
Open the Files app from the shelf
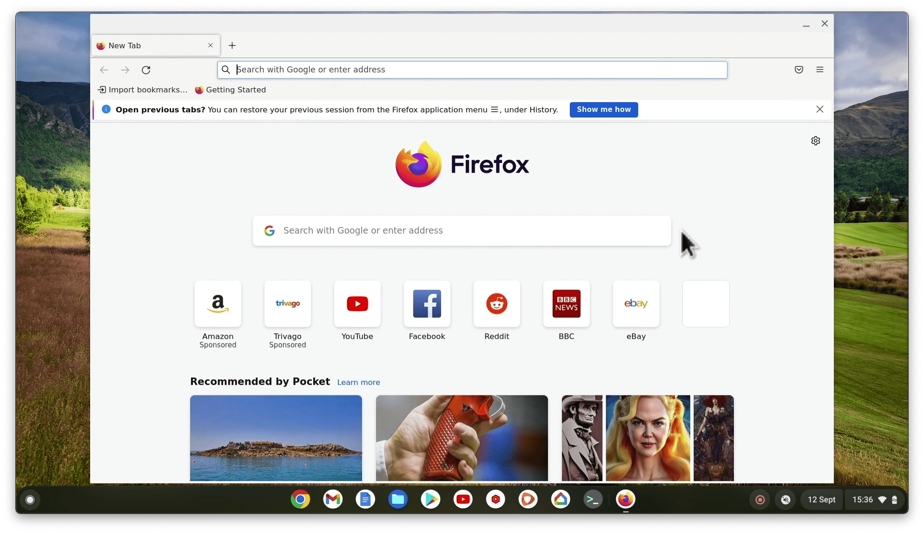[x=398, y=500]
